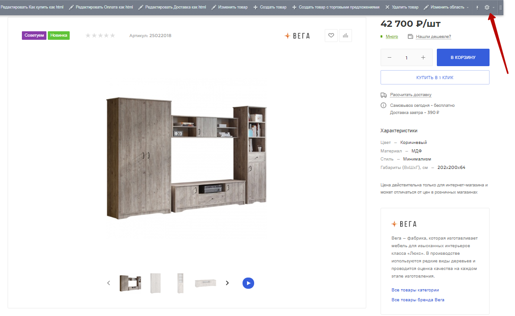The width and height of the screenshot is (515, 316).
Task: Play product video with blue button
Action: coord(248,283)
